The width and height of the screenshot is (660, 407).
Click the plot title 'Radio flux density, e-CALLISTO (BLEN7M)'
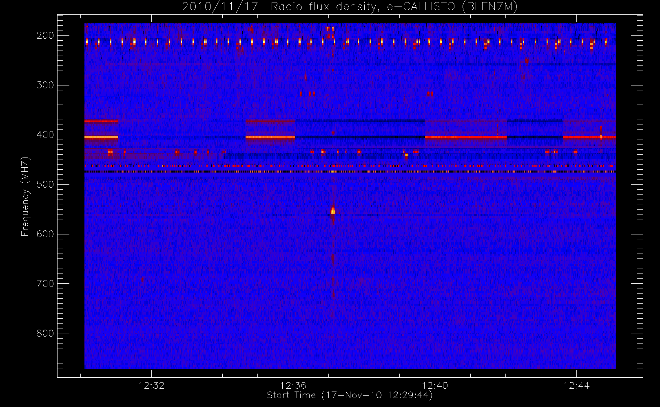pos(394,7)
